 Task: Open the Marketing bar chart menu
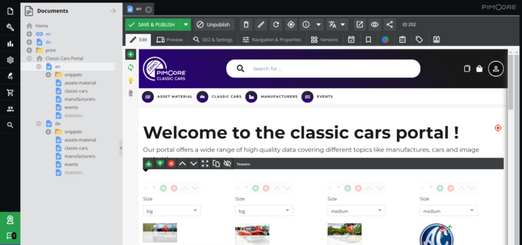10,43
